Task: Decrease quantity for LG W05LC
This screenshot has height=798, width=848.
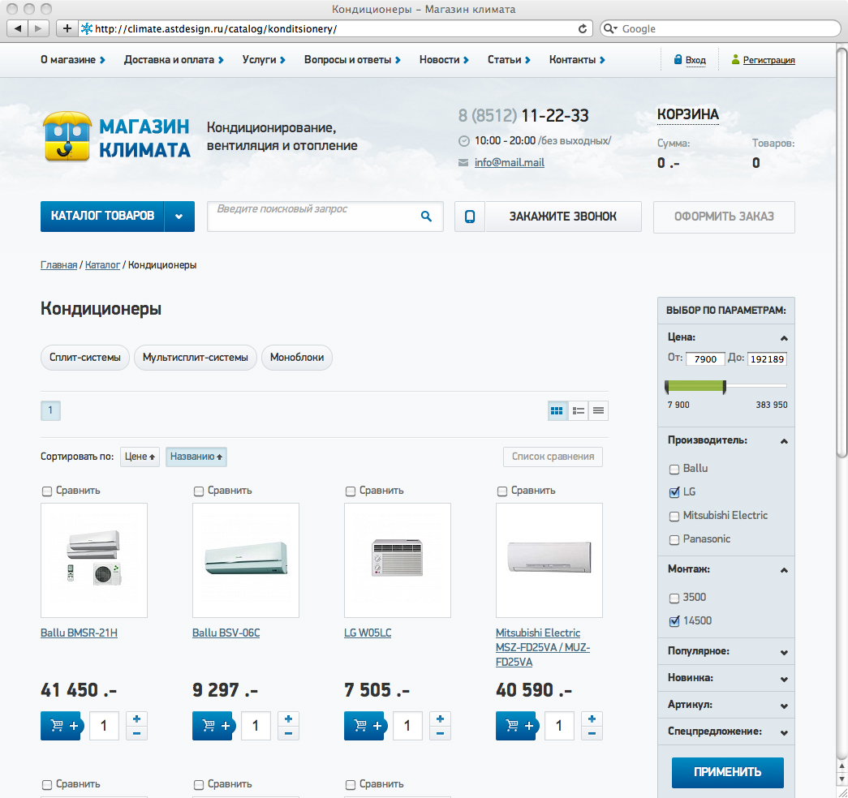Action: pyautogui.click(x=440, y=733)
